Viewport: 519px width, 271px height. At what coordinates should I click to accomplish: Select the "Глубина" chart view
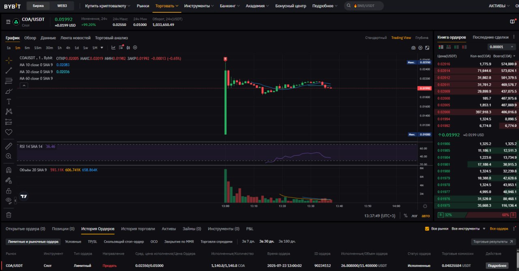point(422,38)
